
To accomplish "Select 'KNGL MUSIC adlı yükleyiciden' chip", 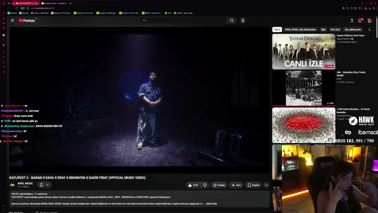I will tap(300, 30).
